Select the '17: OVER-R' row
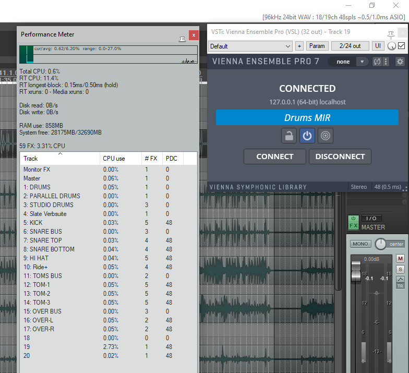The width and height of the screenshot is (409, 373). [109, 329]
